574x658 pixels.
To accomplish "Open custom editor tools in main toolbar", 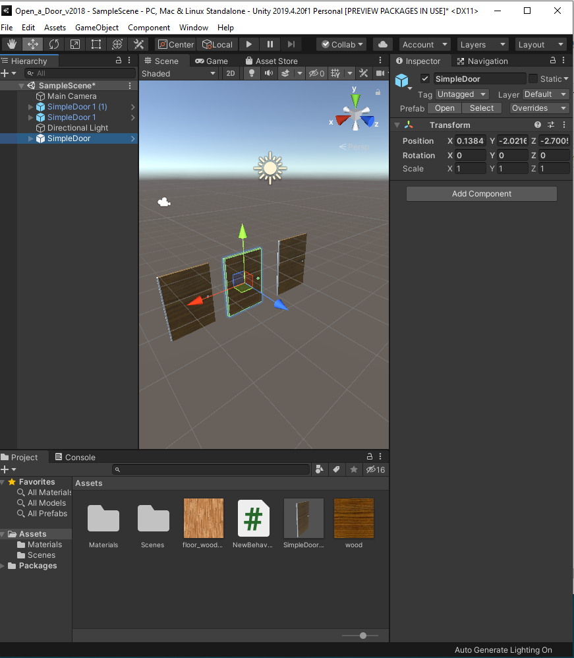I will (138, 44).
